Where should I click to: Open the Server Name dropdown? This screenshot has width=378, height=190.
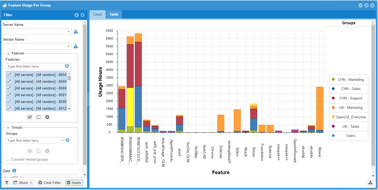point(69,32)
